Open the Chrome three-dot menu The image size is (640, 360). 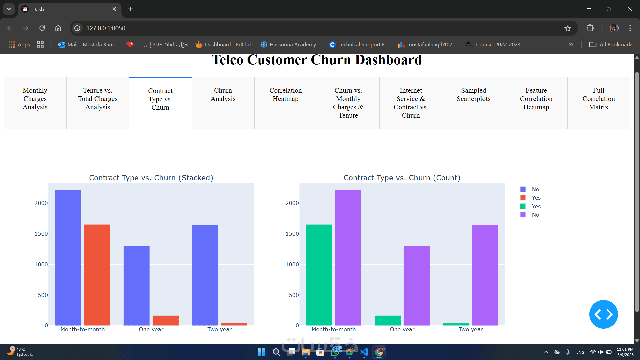pyautogui.click(x=630, y=28)
